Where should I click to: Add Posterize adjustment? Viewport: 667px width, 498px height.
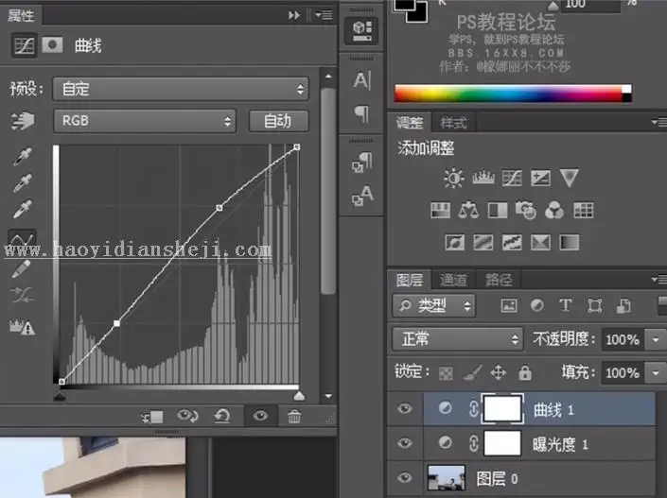point(483,243)
